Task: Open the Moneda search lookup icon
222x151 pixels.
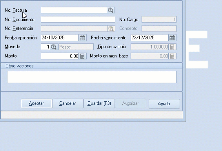Action: tap(54, 47)
